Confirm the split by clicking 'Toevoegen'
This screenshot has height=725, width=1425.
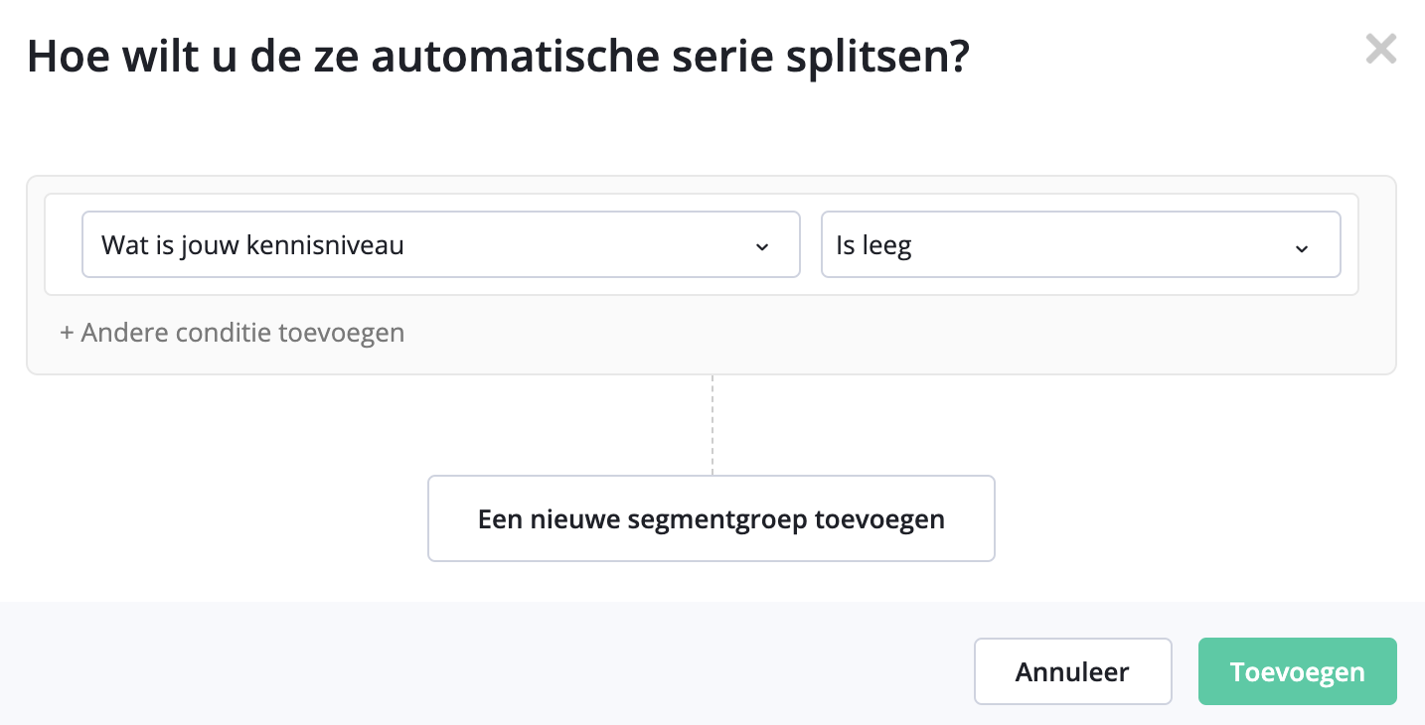tap(1297, 671)
